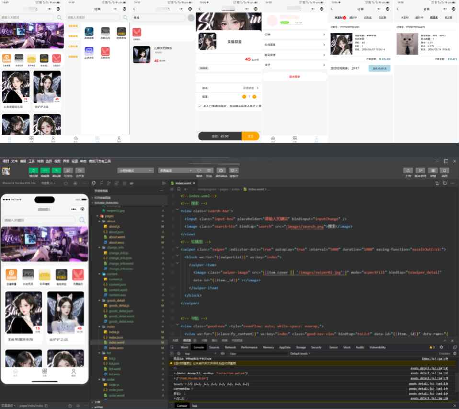The image size is (459, 409).
Task: Click the Upload icon in toolbar
Action: click(408, 170)
